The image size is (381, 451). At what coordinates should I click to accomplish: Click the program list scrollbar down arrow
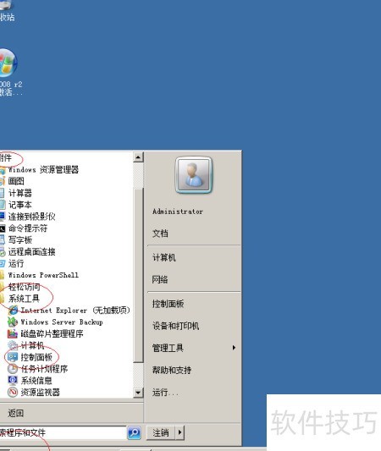[138, 393]
